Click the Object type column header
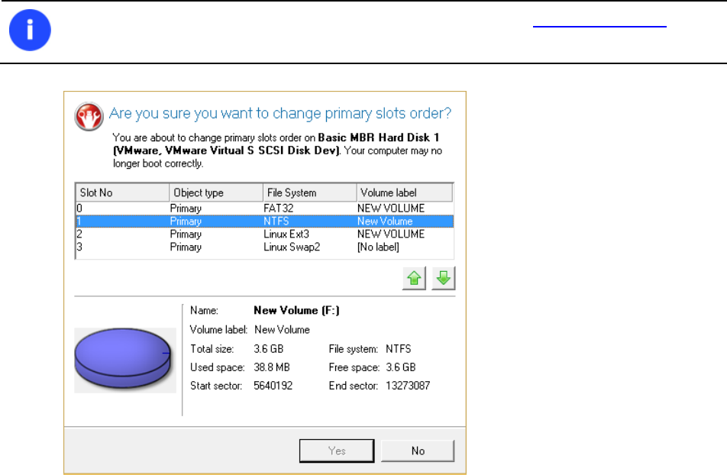The height and width of the screenshot is (475, 727). click(x=216, y=192)
